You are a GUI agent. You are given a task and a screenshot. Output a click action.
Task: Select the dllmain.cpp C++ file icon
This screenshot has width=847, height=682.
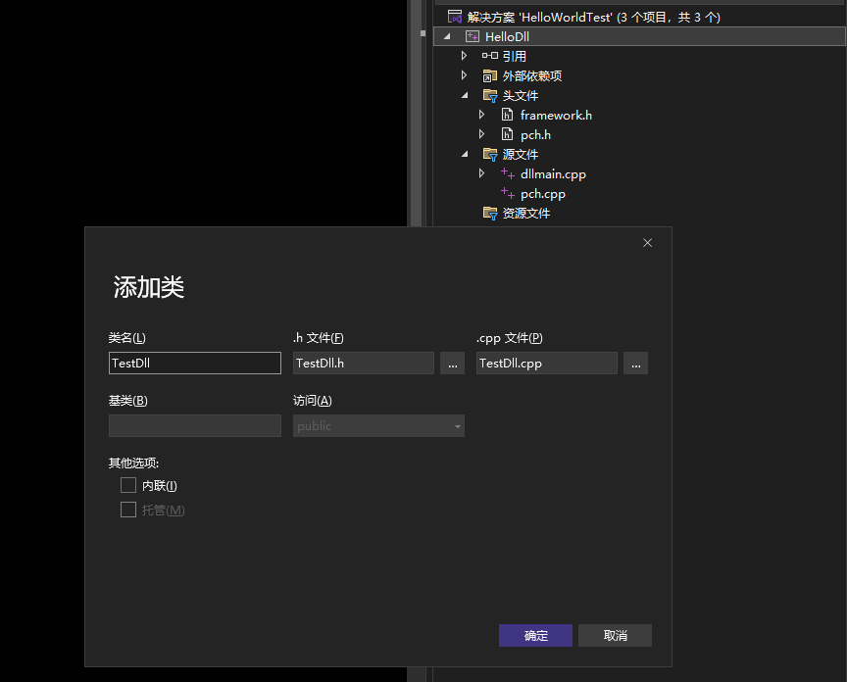[x=507, y=173]
